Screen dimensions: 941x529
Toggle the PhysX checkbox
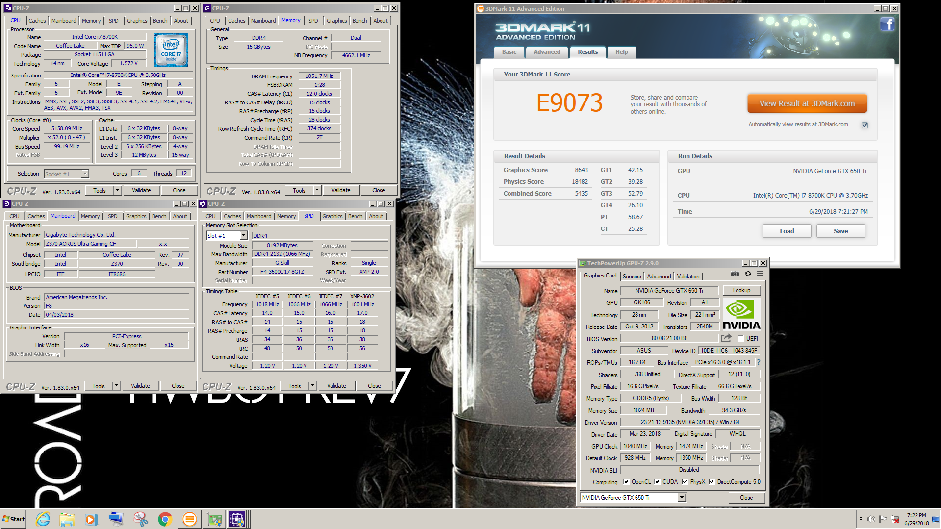(x=685, y=482)
